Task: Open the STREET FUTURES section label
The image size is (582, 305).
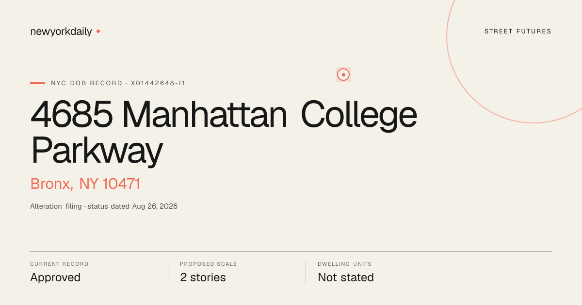Action: (518, 31)
